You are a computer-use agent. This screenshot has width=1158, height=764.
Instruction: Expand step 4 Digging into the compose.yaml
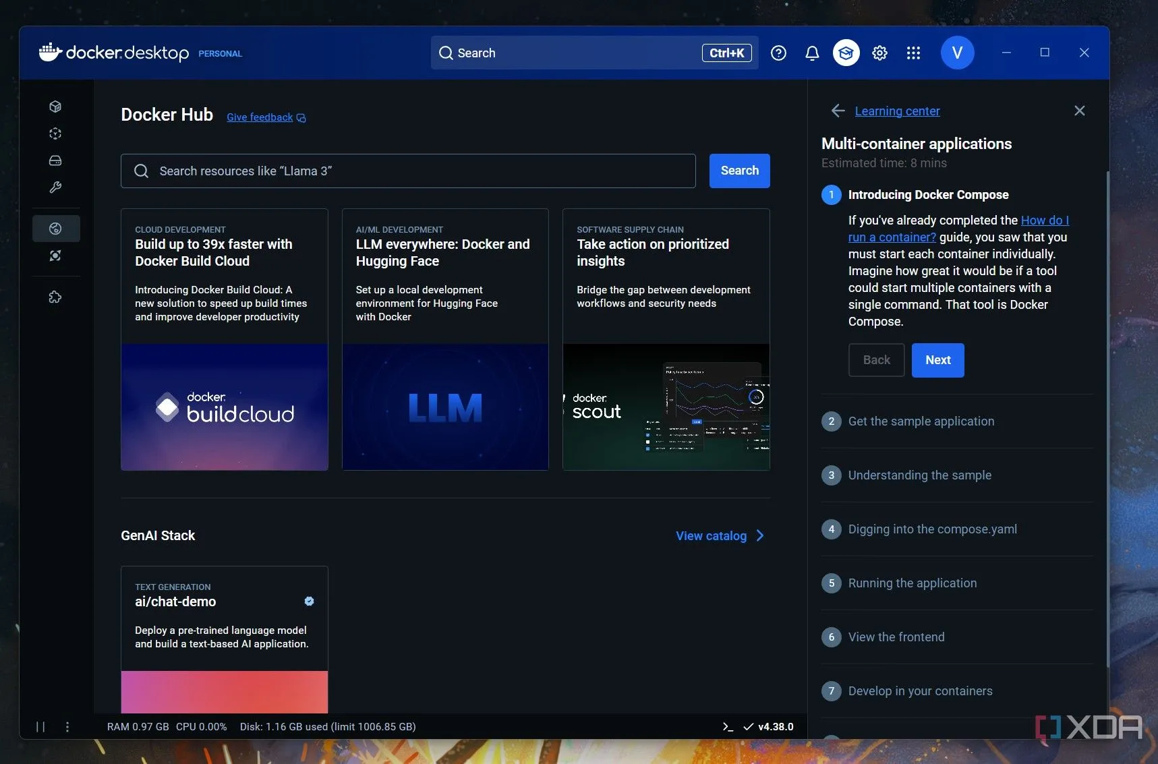click(x=932, y=529)
